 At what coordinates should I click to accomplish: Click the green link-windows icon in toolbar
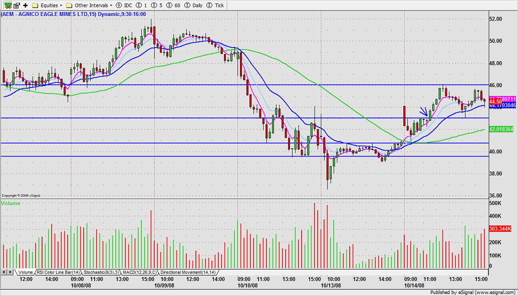[x=8, y=5]
